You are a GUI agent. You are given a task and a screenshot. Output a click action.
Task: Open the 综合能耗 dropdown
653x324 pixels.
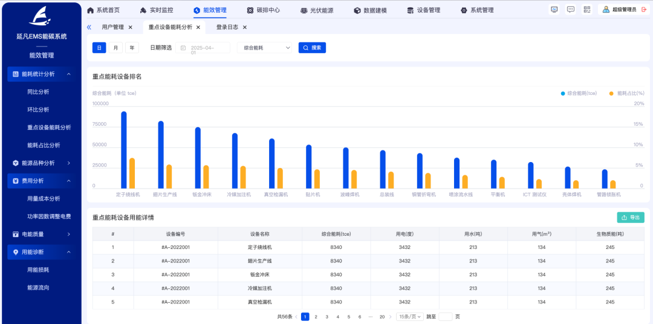point(265,48)
